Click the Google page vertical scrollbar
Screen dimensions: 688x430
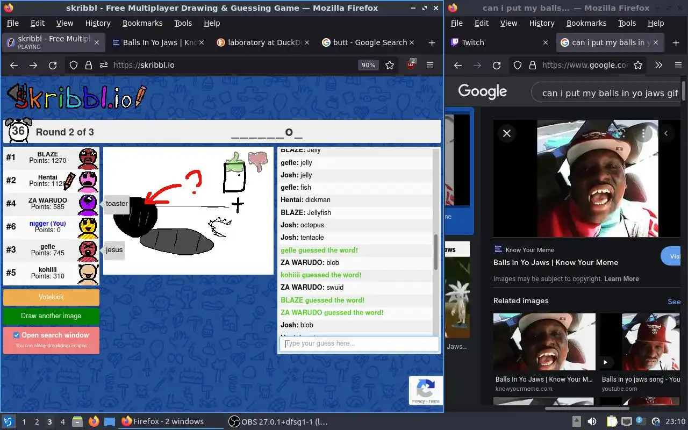(685, 90)
